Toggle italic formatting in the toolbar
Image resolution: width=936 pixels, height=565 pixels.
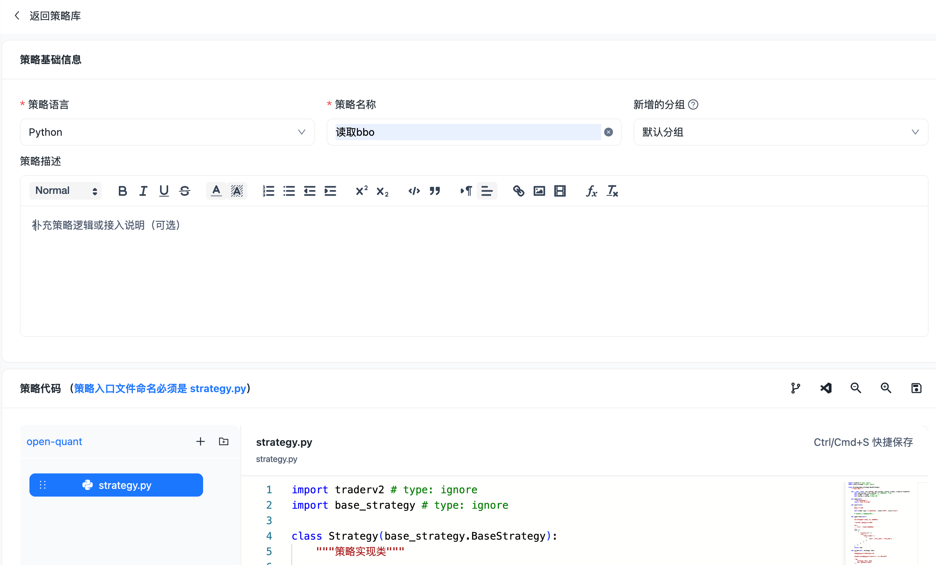point(143,191)
